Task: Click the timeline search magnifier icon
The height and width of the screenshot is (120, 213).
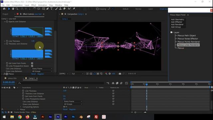Action: coord(20,83)
